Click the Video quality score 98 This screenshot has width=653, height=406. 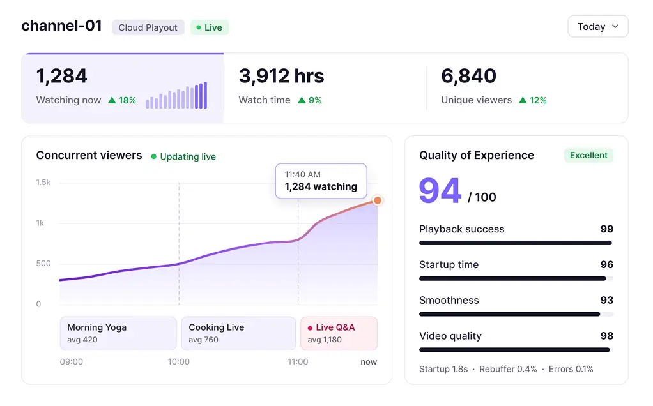607,336
